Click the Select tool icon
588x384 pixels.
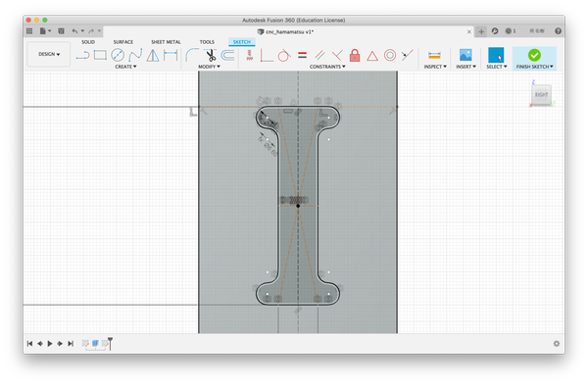(496, 55)
